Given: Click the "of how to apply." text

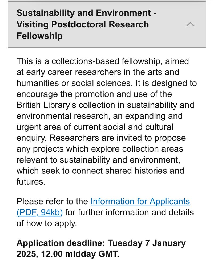Looking at the screenshot, I should tap(47, 223).
